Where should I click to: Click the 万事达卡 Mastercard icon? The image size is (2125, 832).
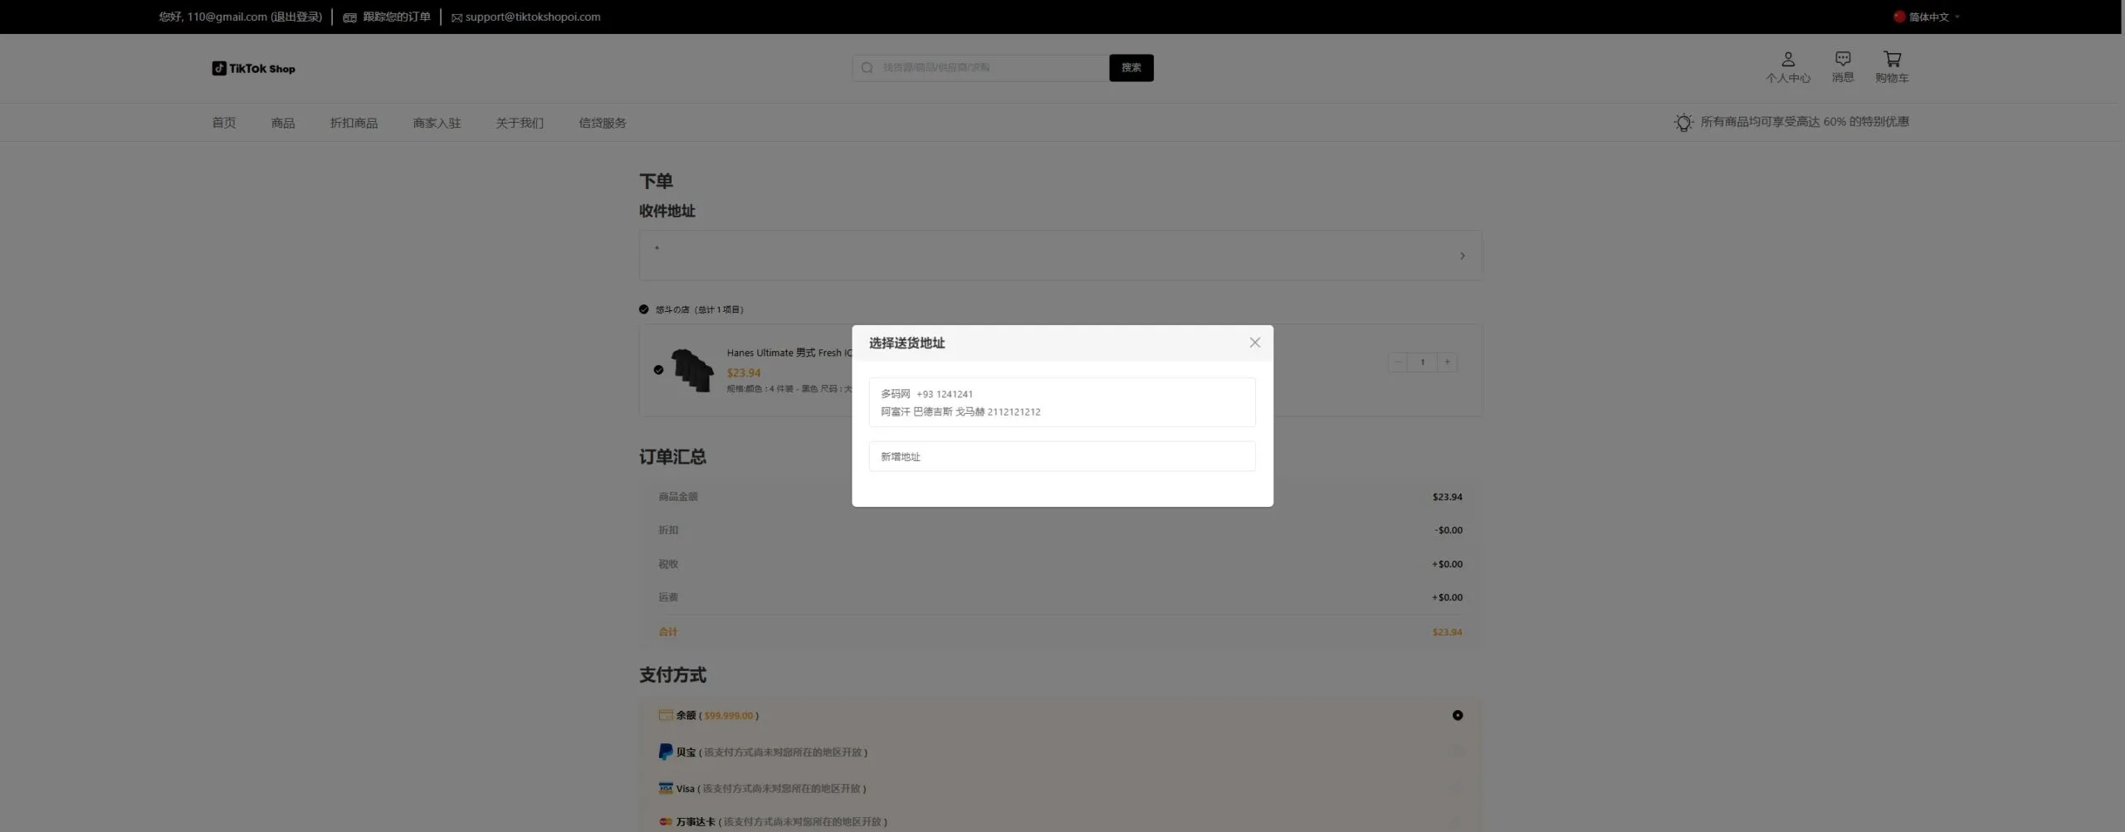click(666, 821)
